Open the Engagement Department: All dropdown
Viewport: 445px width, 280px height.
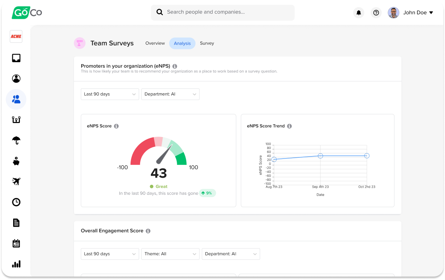pos(231,254)
